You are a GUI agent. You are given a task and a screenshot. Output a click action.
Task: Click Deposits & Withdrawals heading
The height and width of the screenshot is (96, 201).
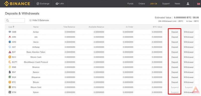pos(22,14)
